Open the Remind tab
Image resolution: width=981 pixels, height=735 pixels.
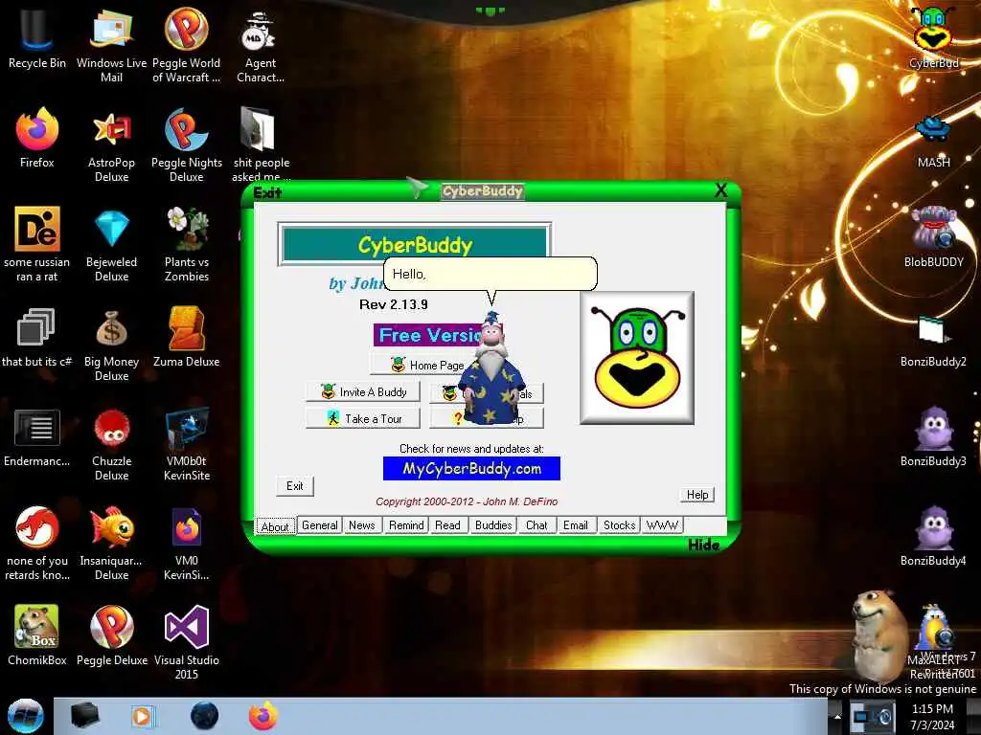click(x=406, y=525)
